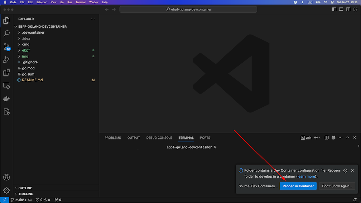
Task: Open the bottom activity bar extension icon
Action: (6, 112)
